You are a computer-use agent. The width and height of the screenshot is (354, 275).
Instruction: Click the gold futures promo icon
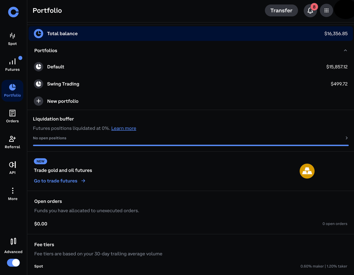tap(307, 171)
